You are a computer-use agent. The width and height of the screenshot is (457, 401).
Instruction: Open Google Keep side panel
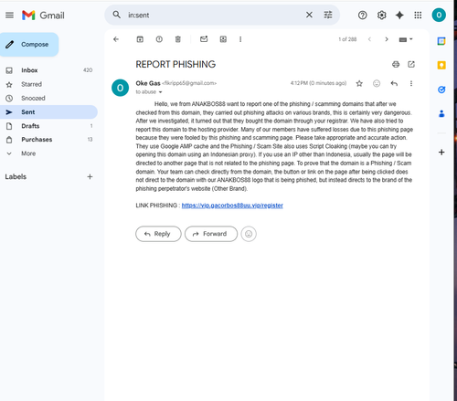[441, 65]
